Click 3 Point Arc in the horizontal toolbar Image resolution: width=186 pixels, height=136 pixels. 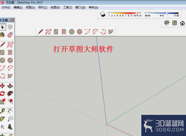pyautogui.click(x=103, y=32)
